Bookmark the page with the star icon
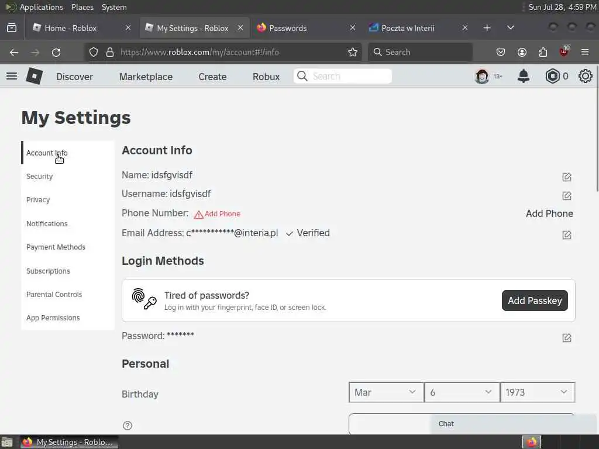The image size is (599, 449). 353,52
